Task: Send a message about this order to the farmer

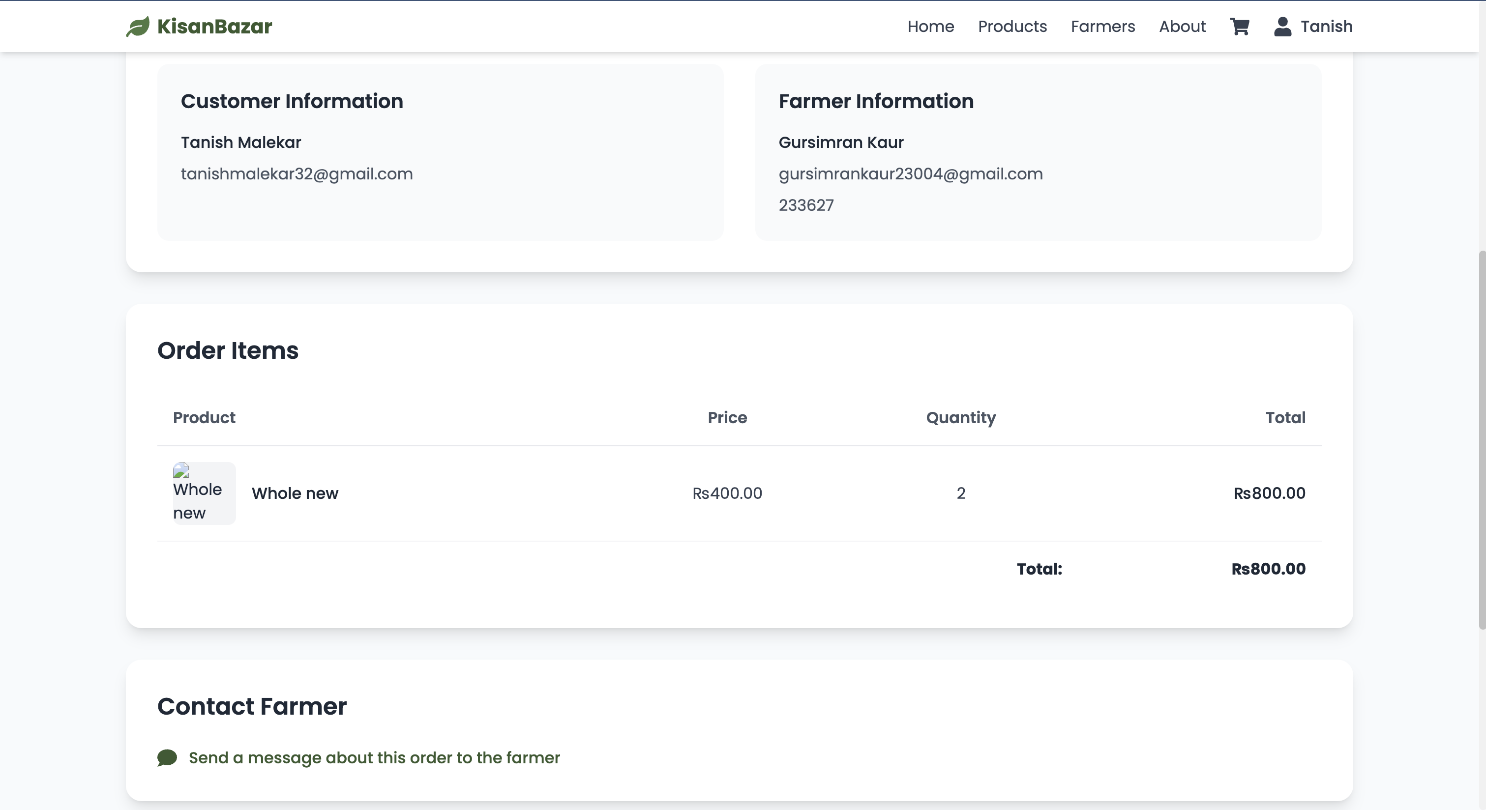Action: pyautogui.click(x=374, y=757)
